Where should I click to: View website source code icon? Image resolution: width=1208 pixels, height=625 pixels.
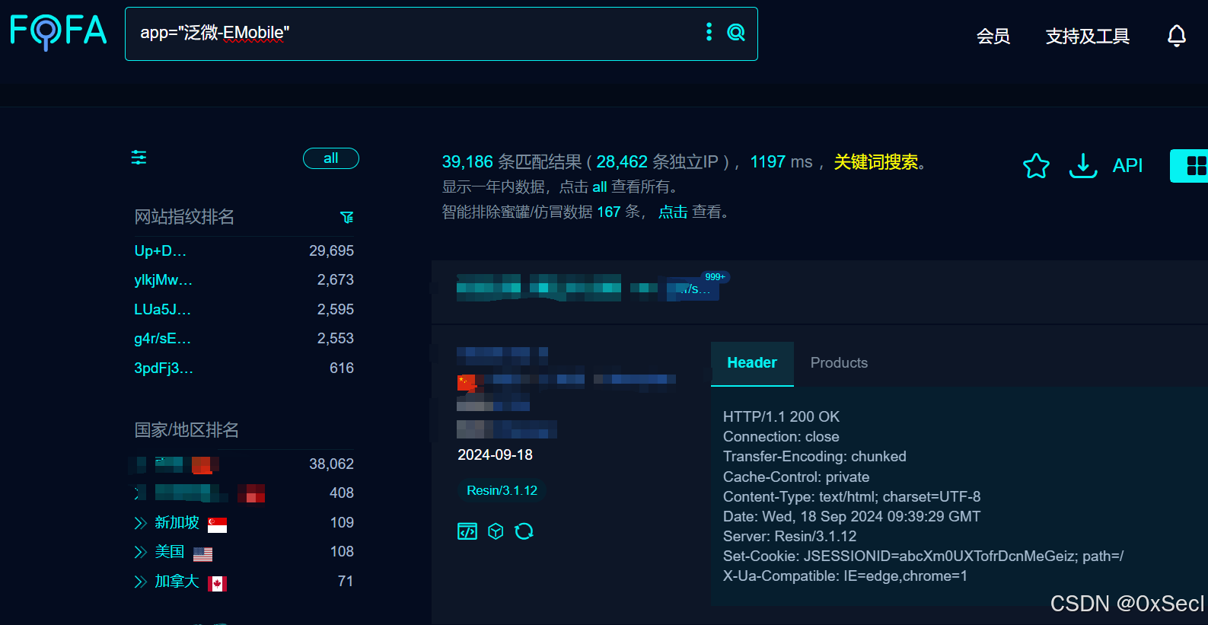[467, 531]
